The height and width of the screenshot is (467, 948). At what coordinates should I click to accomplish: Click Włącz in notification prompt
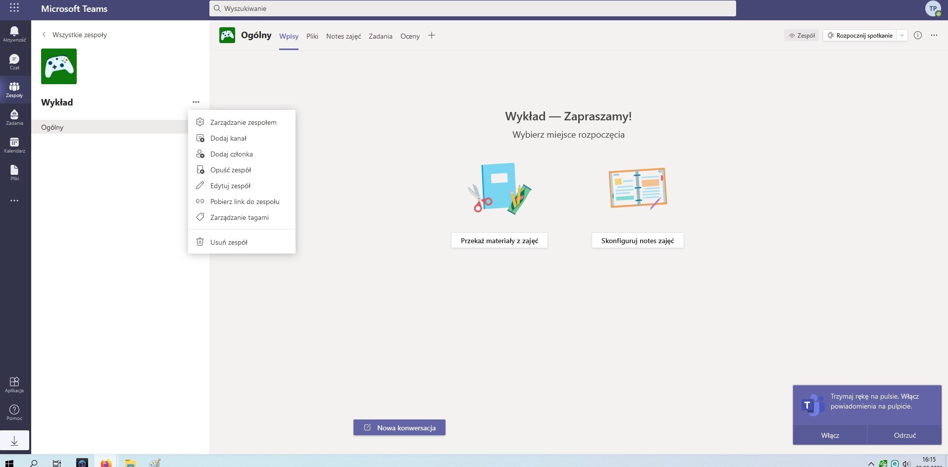[x=830, y=435]
